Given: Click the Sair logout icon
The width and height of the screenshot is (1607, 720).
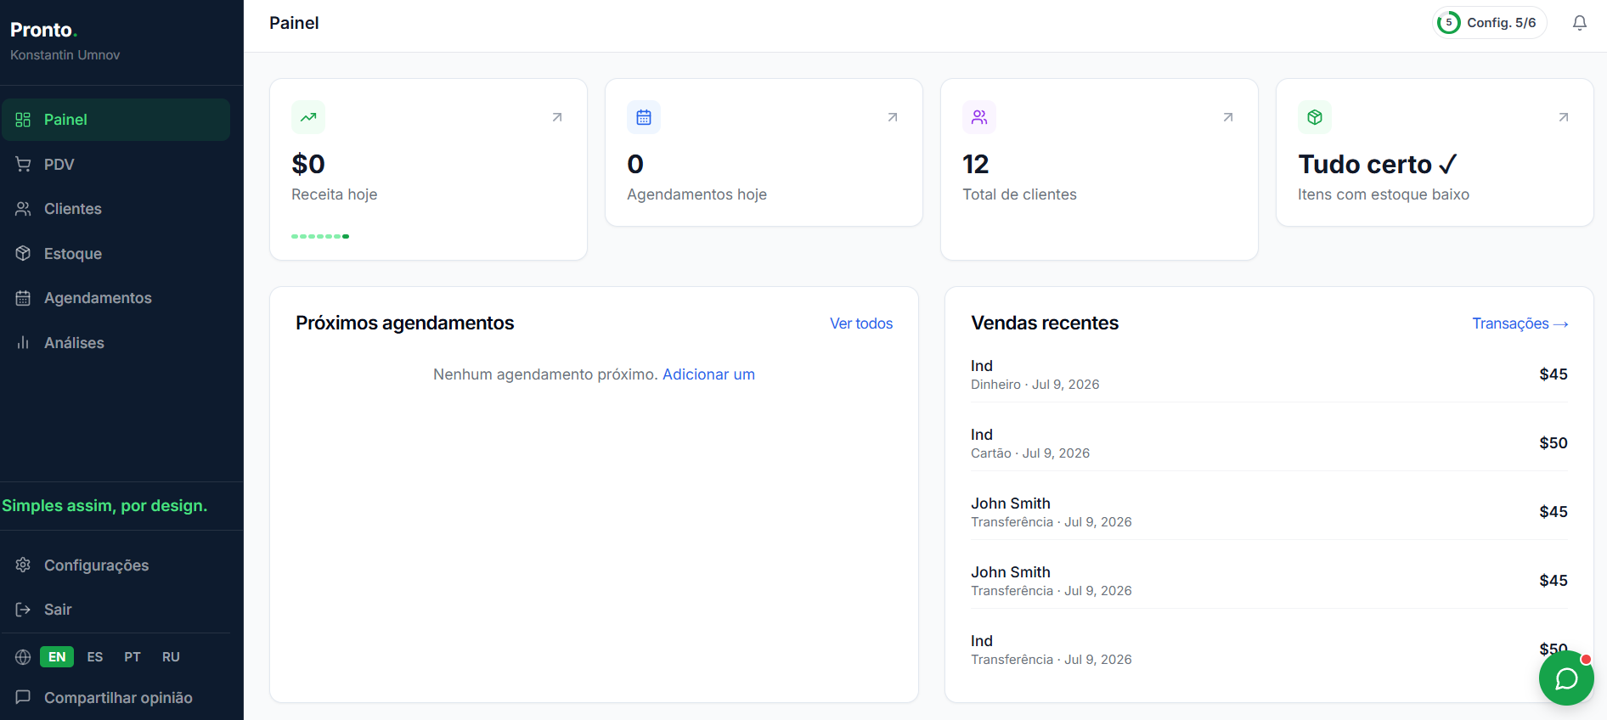Looking at the screenshot, I should (23, 610).
